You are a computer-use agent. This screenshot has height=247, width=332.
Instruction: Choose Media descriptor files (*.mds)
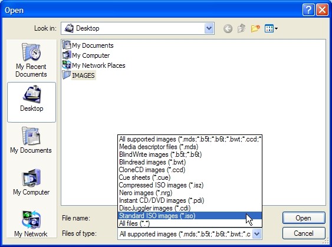190,147
